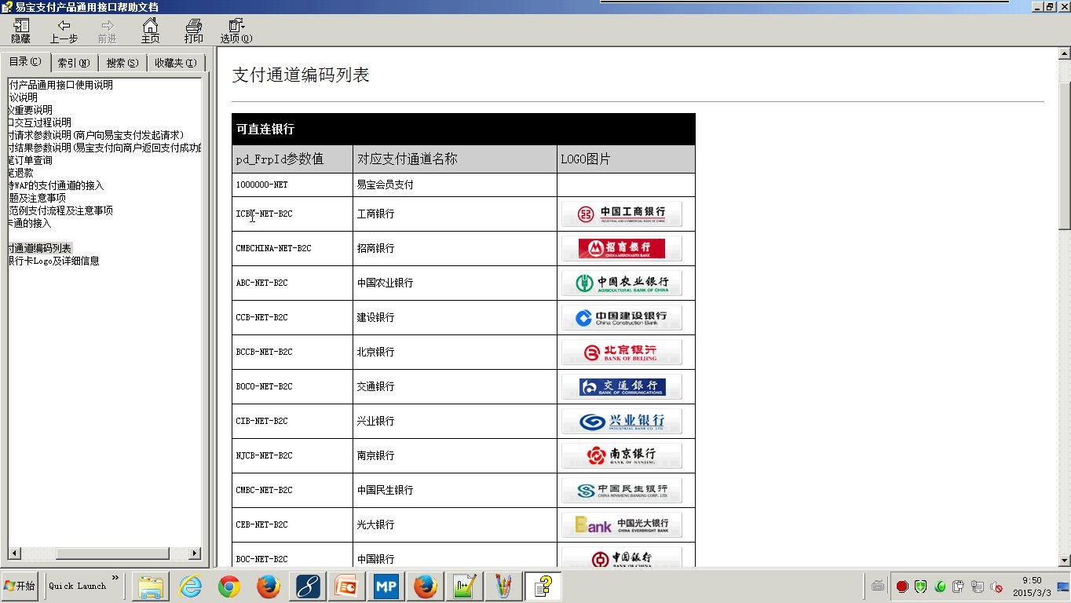Open Internet Explorer from the taskbar
Image resolution: width=1071 pixels, height=603 pixels.
[190, 587]
